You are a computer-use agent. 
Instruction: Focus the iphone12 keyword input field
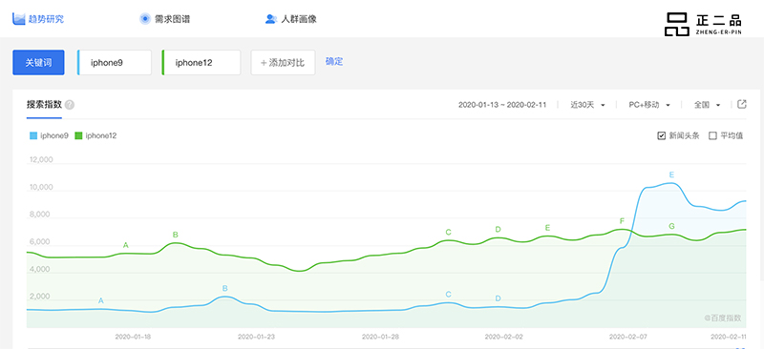pyautogui.click(x=202, y=62)
